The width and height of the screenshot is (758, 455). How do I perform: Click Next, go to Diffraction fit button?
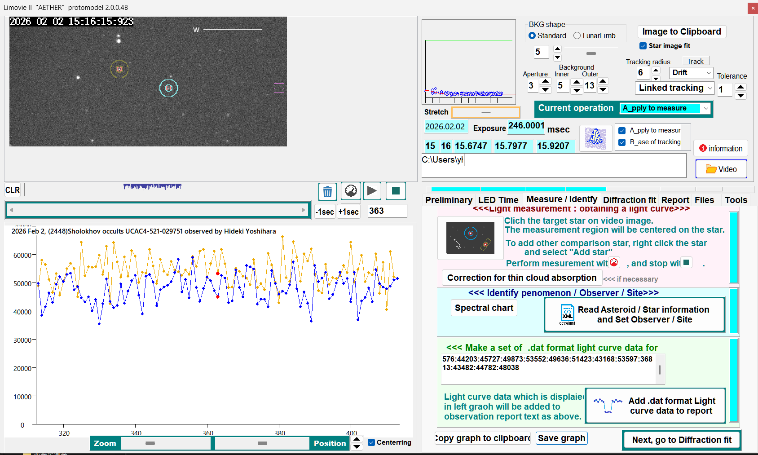pos(681,440)
